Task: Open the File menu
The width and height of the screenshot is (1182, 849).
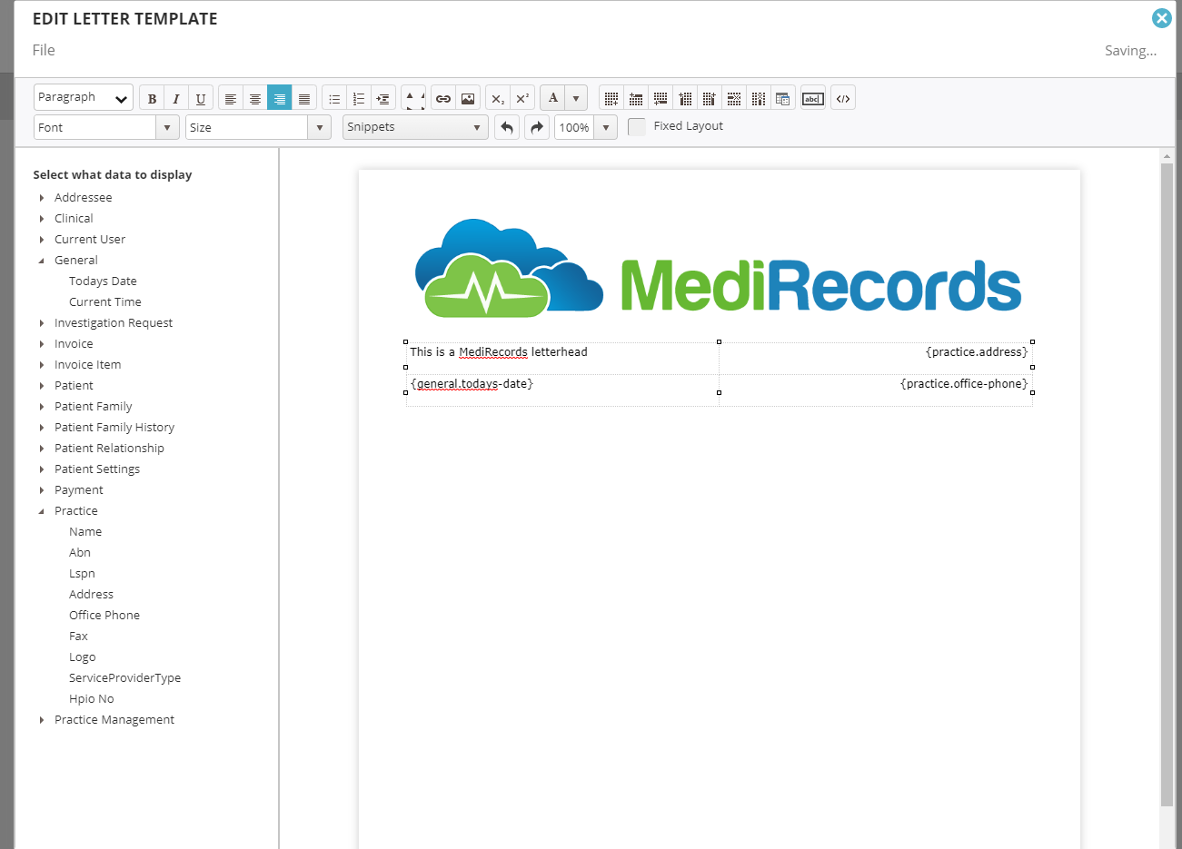Action: click(44, 50)
